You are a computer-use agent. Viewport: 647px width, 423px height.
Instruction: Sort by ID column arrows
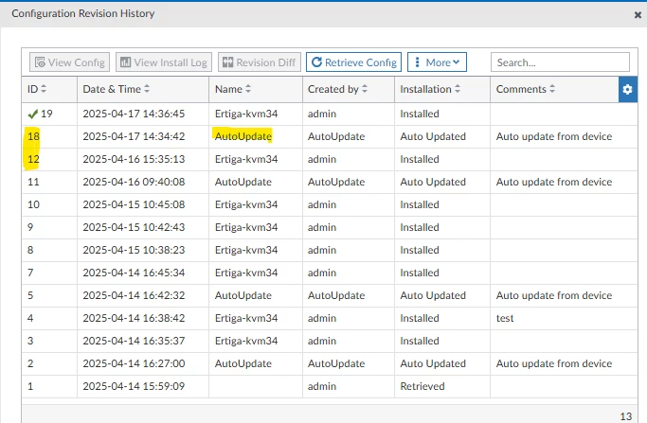44,89
